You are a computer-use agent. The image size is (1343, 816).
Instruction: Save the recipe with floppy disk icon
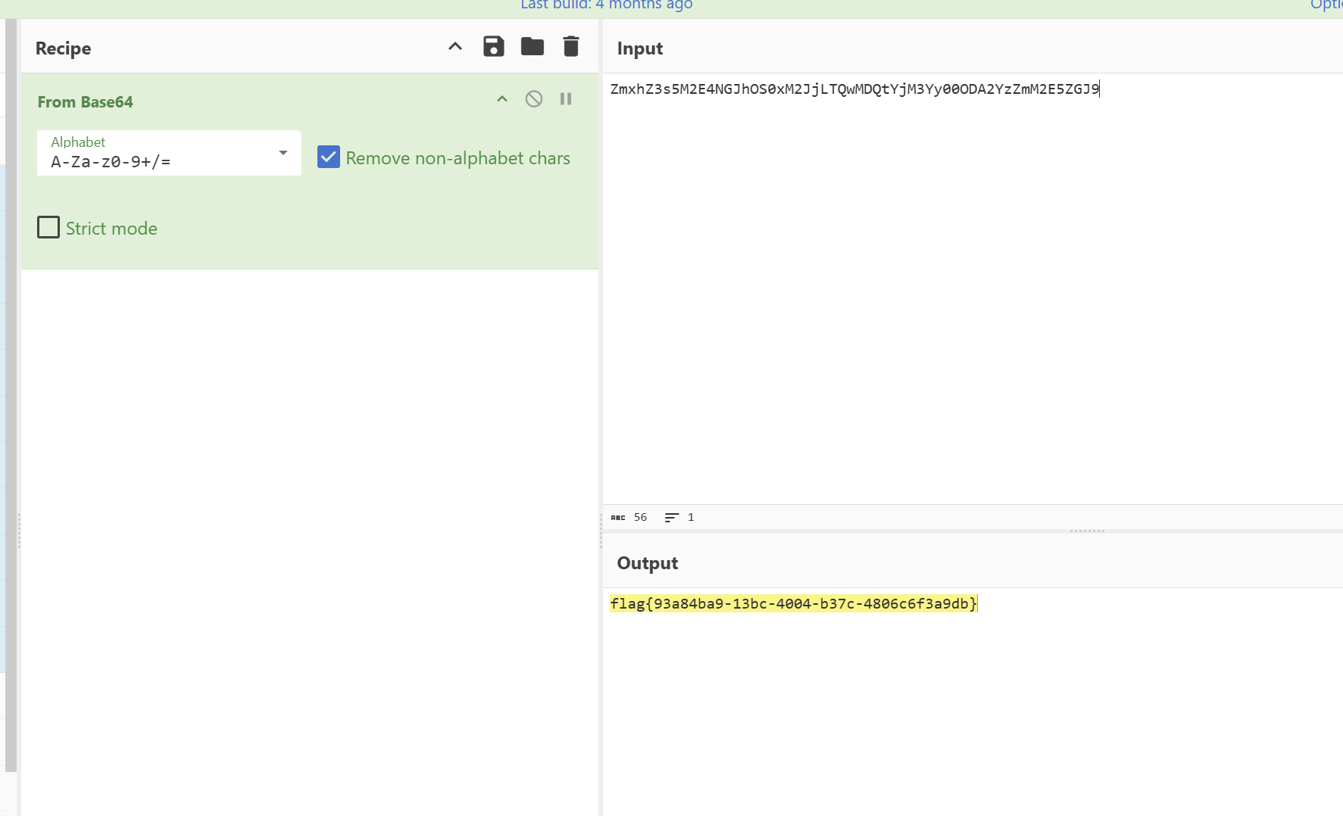494,46
